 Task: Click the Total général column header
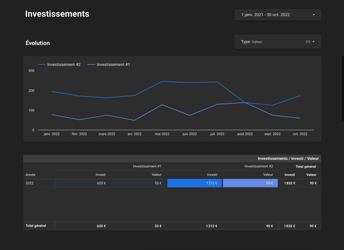pyautogui.click(x=306, y=167)
